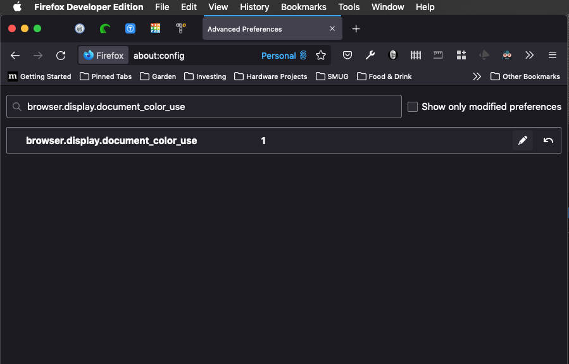Viewport: 569px width, 364px height.
Task: Open the Other Bookmarks folder
Action: pyautogui.click(x=525, y=76)
